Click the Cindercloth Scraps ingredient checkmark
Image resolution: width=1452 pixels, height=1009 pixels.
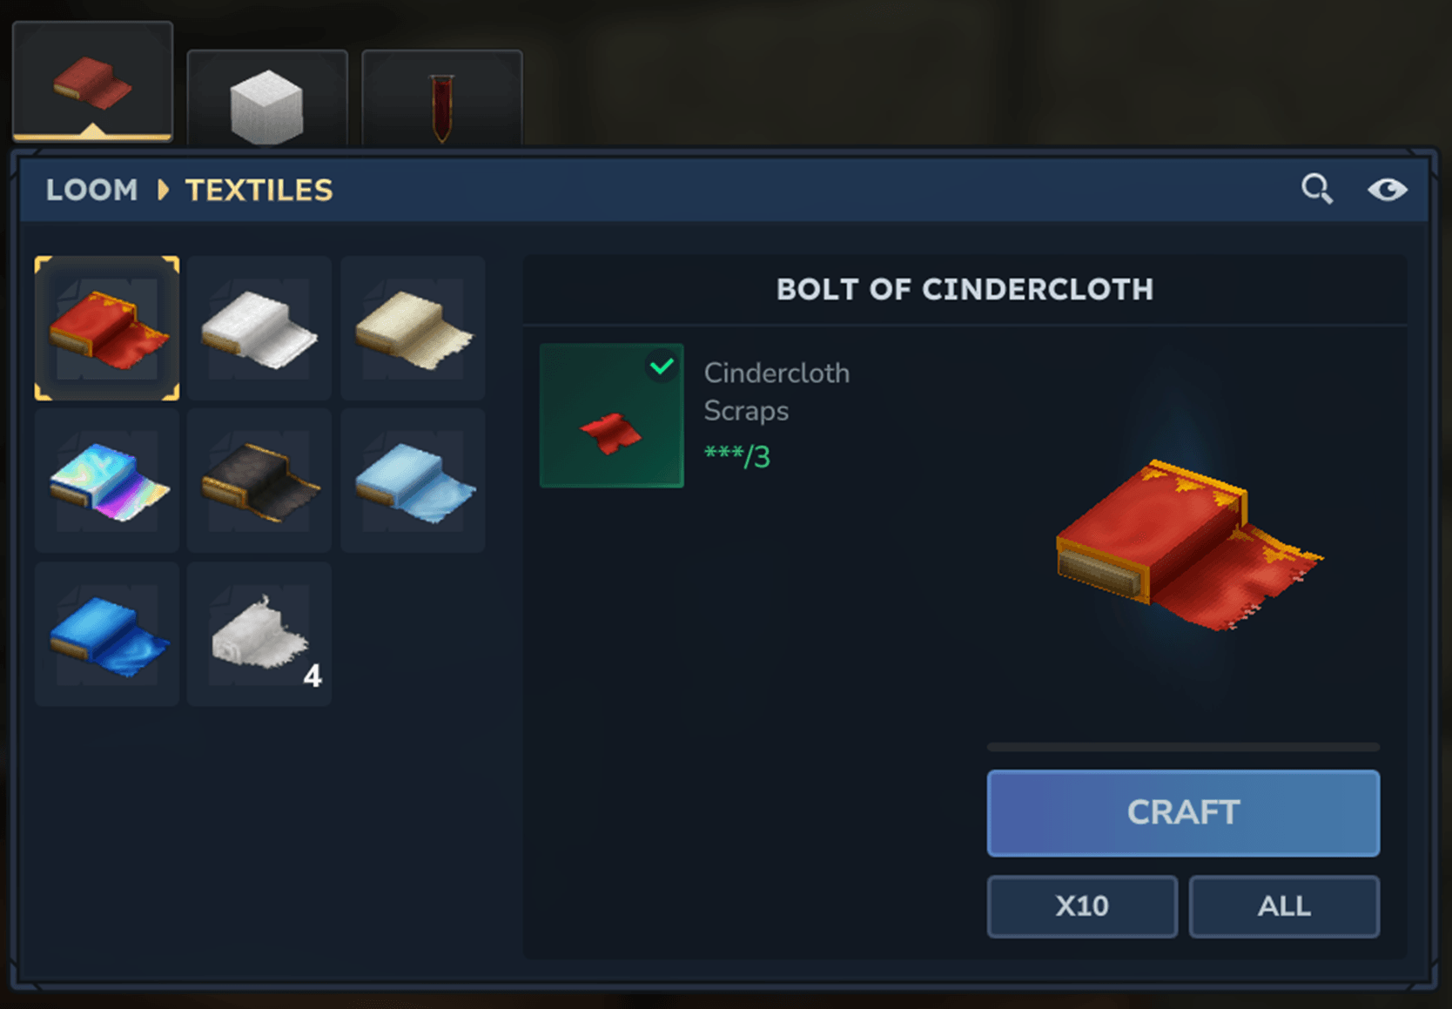[662, 366]
